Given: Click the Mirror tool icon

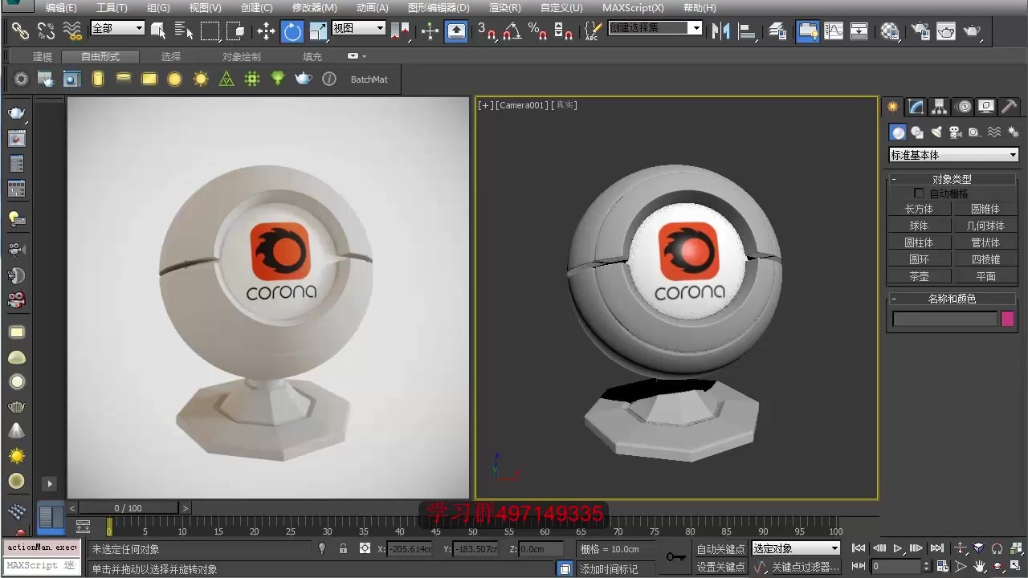Looking at the screenshot, I should pos(720,31).
